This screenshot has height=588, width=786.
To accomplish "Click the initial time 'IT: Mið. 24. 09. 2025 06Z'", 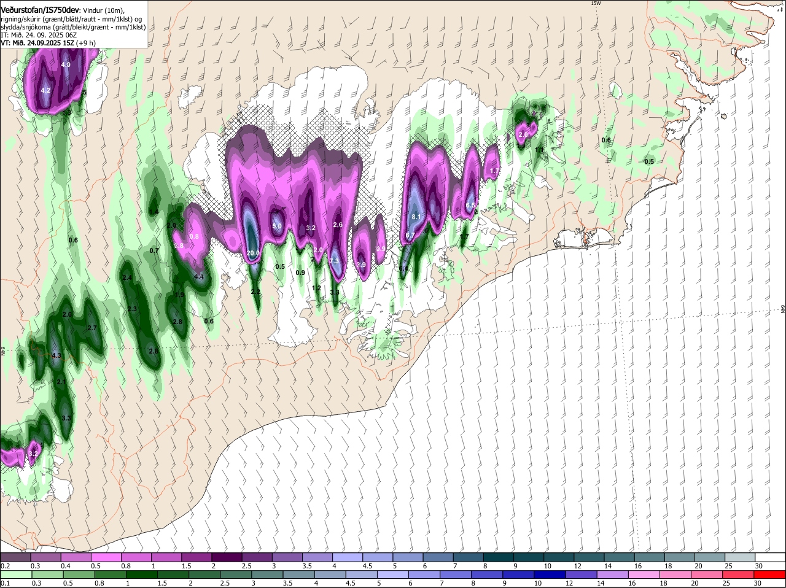I will point(39,35).
